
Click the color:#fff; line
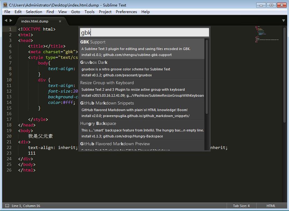coord(62,102)
